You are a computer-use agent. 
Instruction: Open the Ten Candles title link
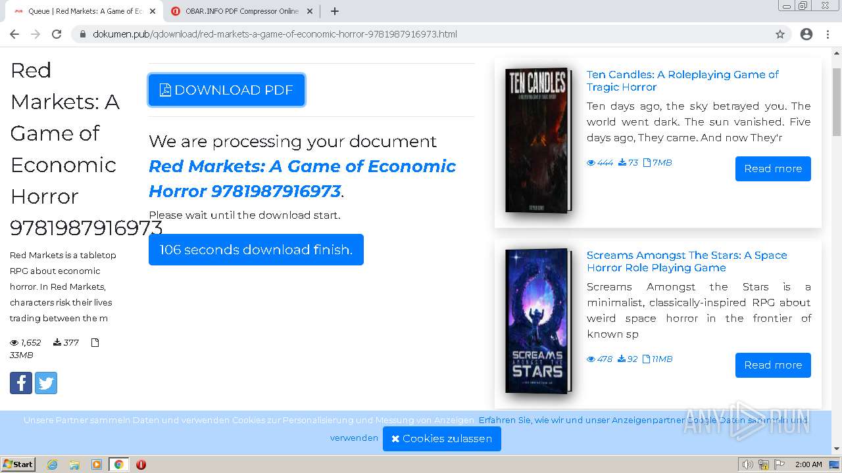point(682,81)
